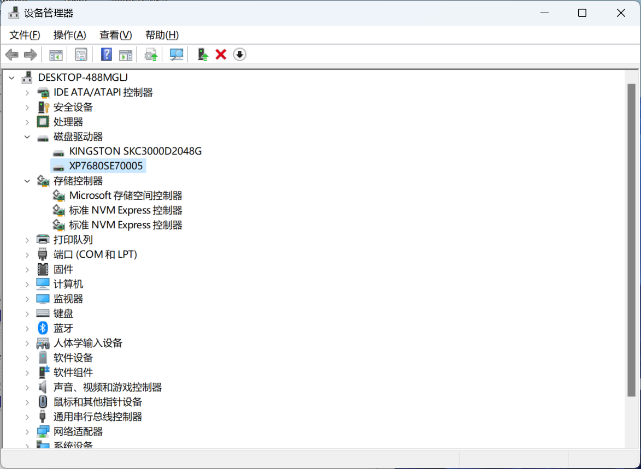This screenshot has width=641, height=469.
Task: Collapse the 存储控制器 node
Action: click(x=27, y=181)
